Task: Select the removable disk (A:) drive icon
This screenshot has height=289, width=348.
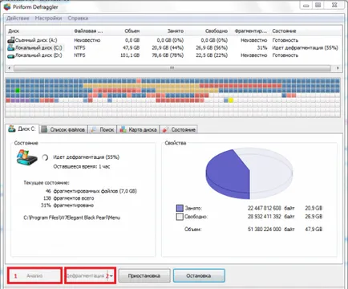Action: tap(10, 40)
